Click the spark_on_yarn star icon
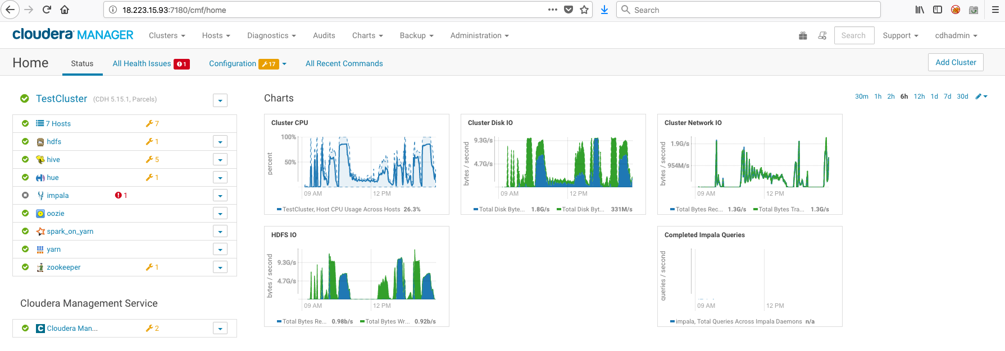This screenshot has height=351, width=1005. [40, 232]
